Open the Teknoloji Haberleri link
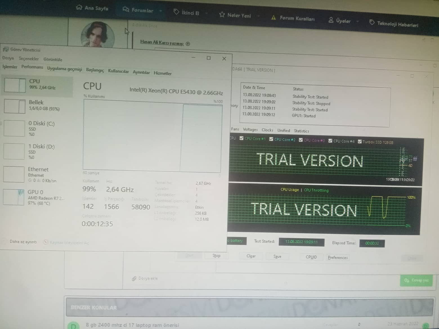439x329 pixels. coord(398,24)
